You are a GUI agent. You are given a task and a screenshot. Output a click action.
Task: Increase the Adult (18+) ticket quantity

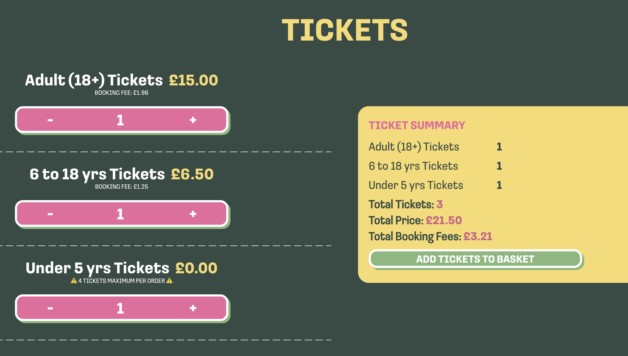point(193,120)
